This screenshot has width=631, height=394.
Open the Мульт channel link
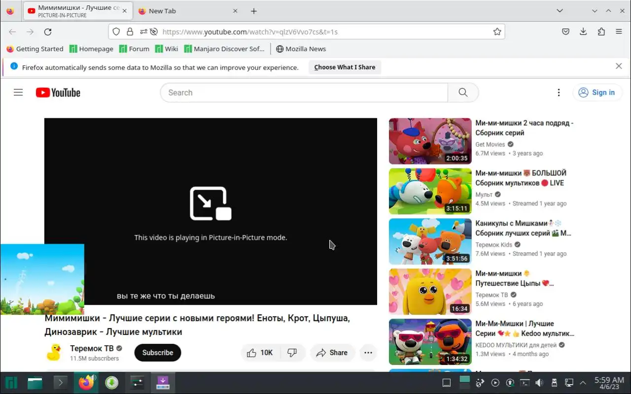(x=484, y=195)
